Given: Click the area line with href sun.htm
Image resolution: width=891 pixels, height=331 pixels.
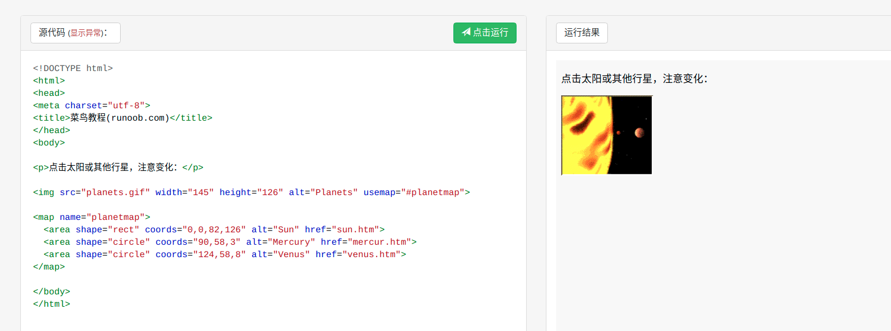Looking at the screenshot, I should [214, 230].
